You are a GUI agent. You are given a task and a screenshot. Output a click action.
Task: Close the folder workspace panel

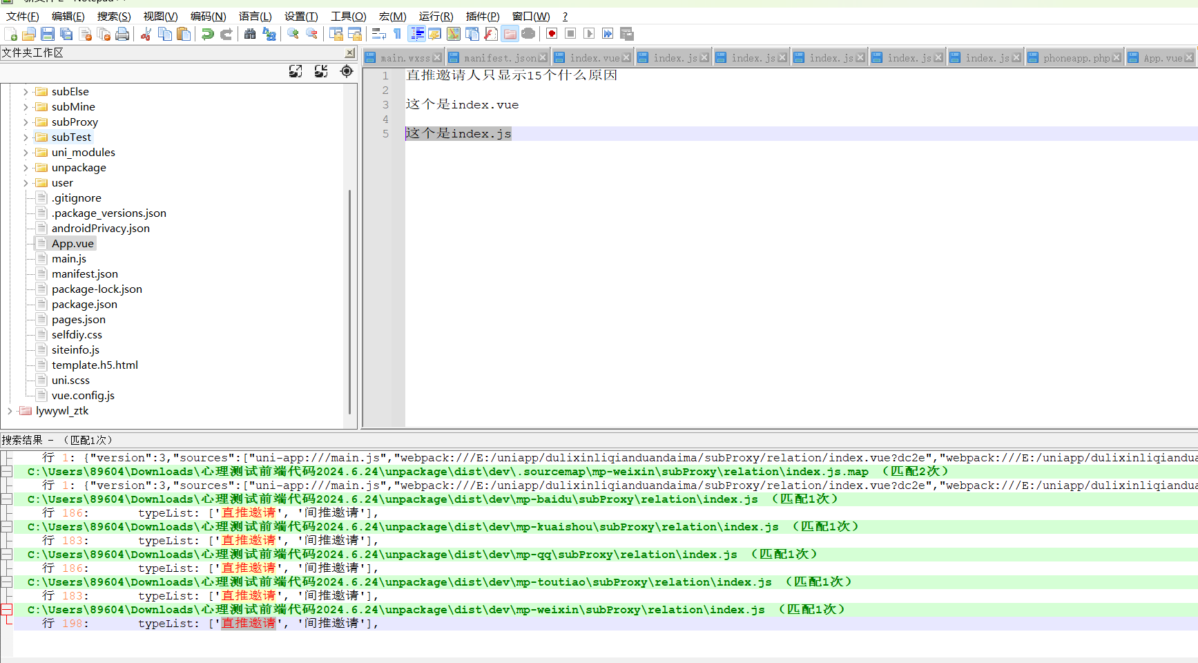[349, 53]
